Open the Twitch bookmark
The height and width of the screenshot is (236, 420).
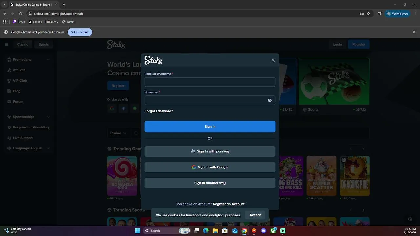coord(19,22)
